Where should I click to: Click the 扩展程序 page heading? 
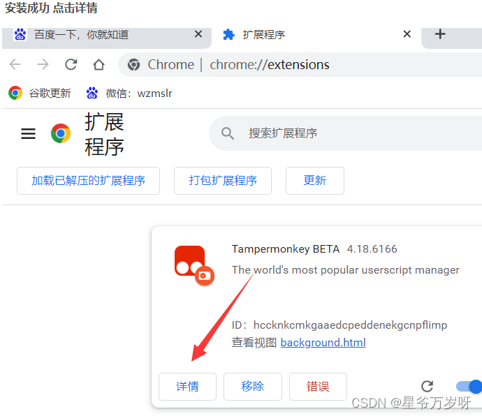click(105, 134)
